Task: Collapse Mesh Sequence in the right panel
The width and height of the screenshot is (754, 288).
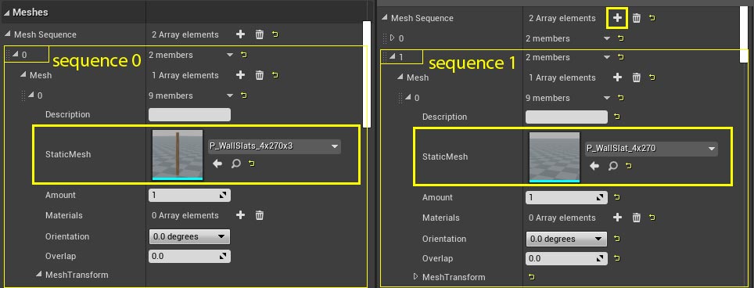Action: click(385, 18)
